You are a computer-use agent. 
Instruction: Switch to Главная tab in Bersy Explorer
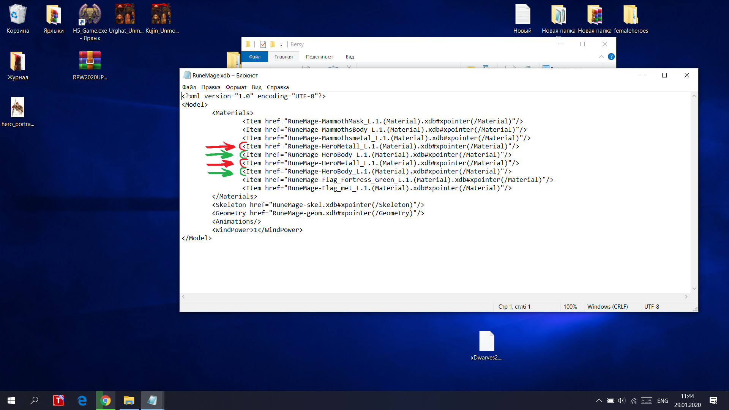(284, 57)
